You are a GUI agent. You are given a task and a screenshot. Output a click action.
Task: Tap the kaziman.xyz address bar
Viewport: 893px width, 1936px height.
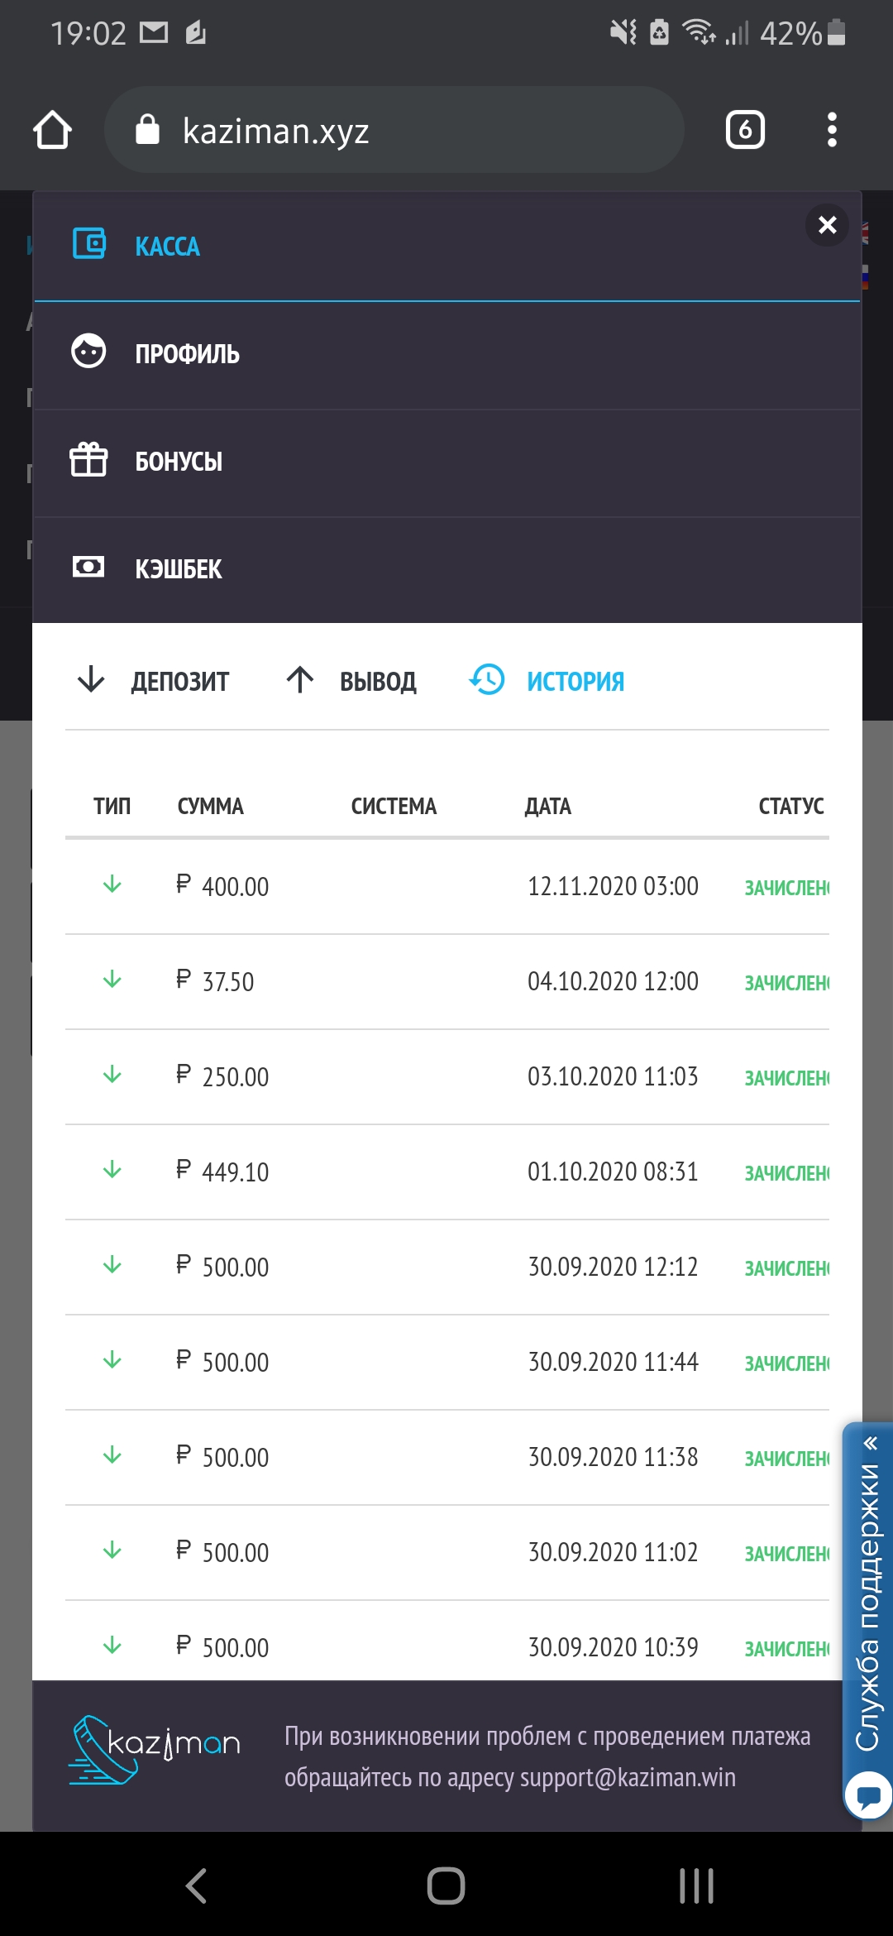[x=394, y=130]
